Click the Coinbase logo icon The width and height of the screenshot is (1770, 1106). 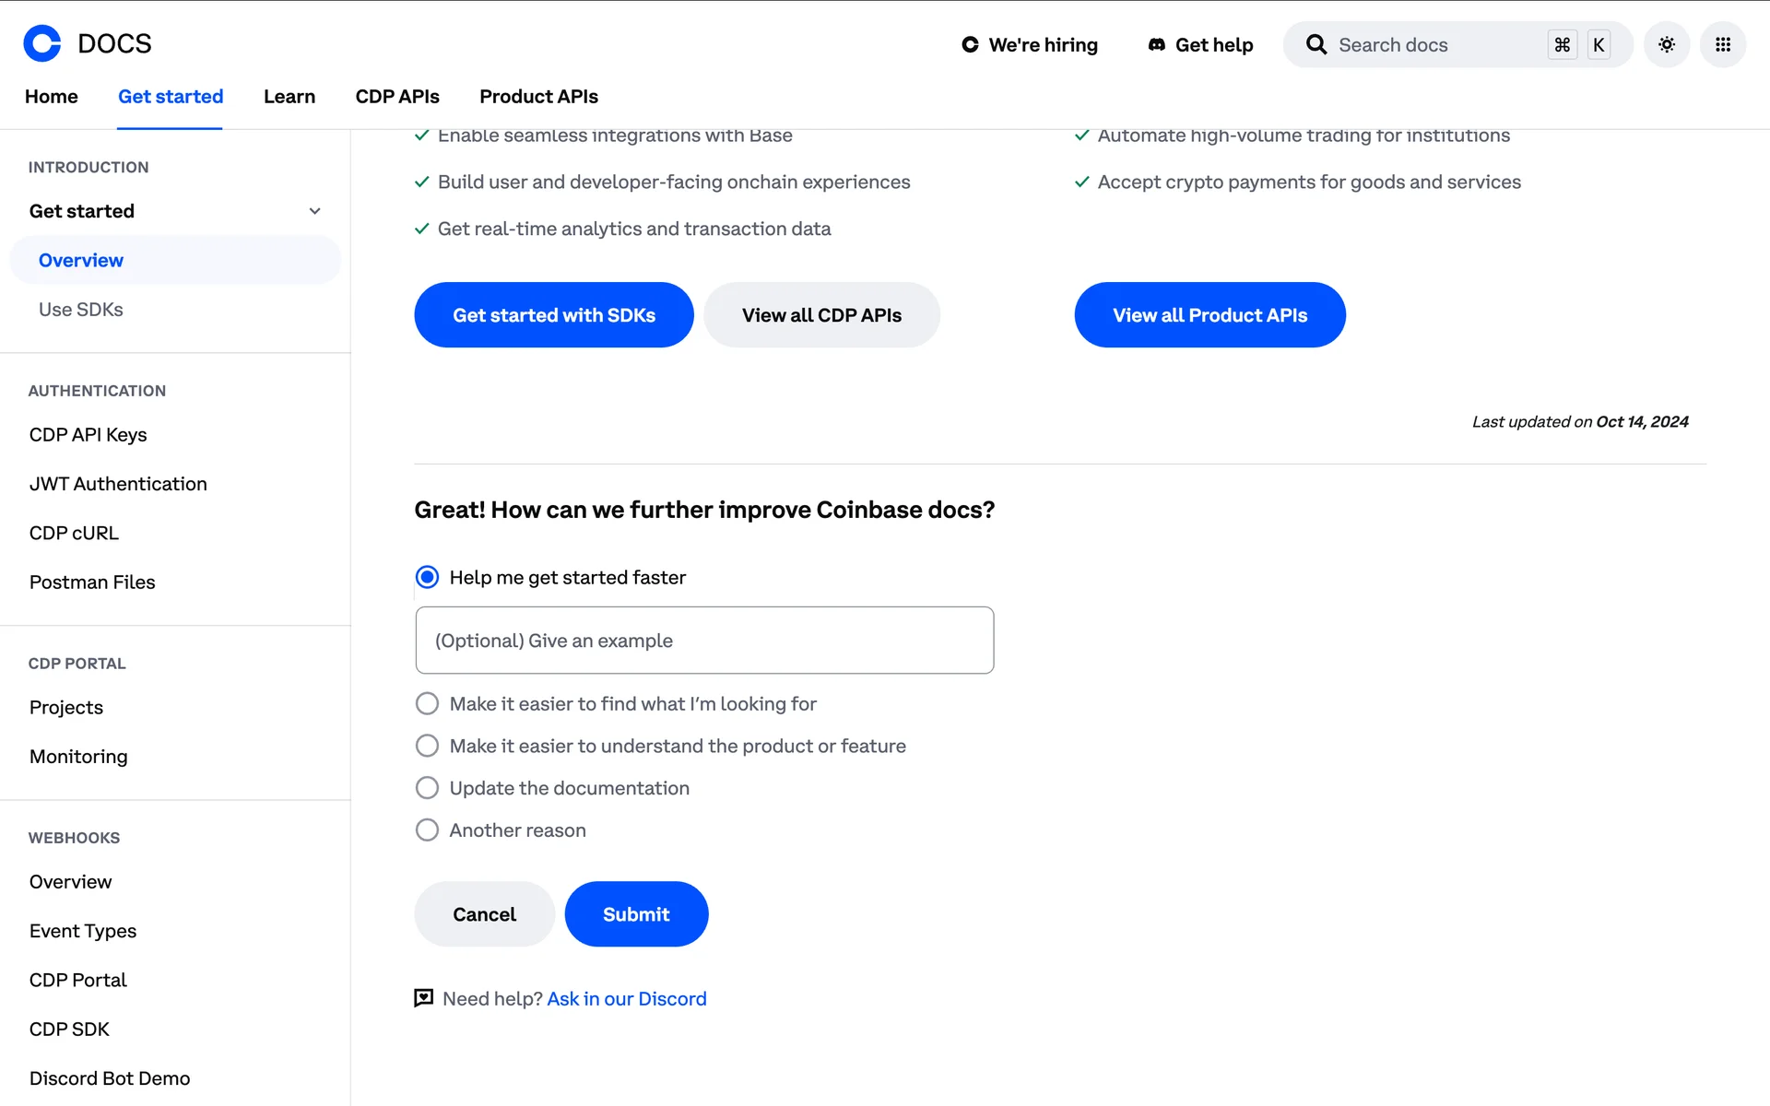click(42, 43)
